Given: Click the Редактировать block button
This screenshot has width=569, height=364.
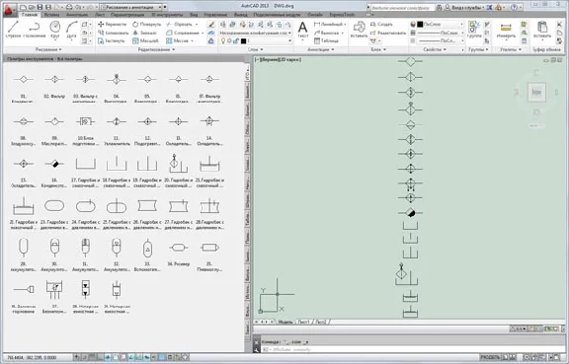Looking at the screenshot, I should pyautogui.click(x=388, y=33).
